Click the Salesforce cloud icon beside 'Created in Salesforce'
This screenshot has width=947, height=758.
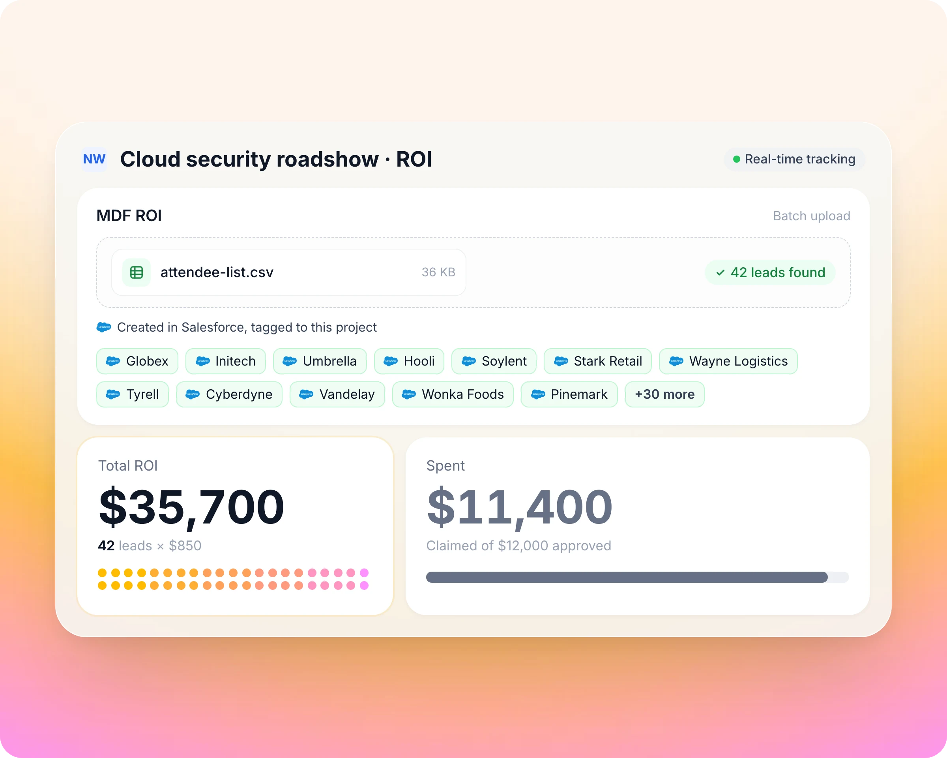pyautogui.click(x=104, y=327)
